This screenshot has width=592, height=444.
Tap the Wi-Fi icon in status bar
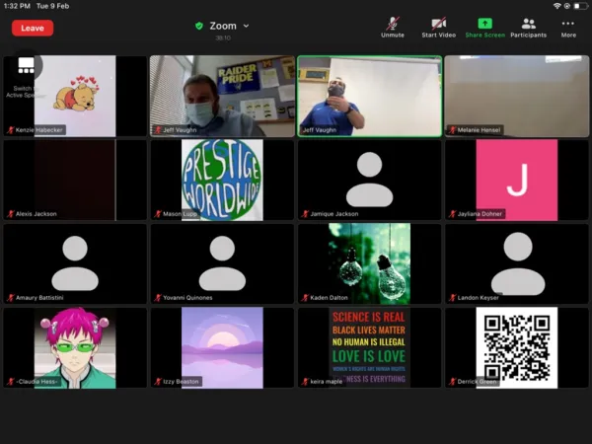pyautogui.click(x=556, y=6)
